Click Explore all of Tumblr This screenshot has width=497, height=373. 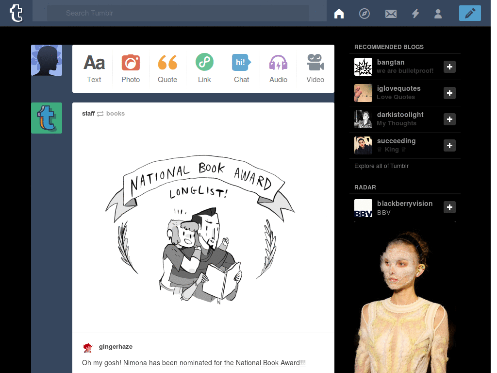point(381,166)
